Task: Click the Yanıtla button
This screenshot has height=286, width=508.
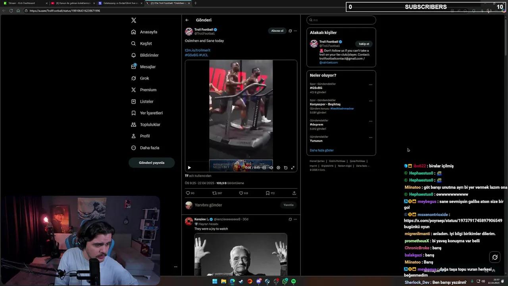Action: click(x=289, y=205)
